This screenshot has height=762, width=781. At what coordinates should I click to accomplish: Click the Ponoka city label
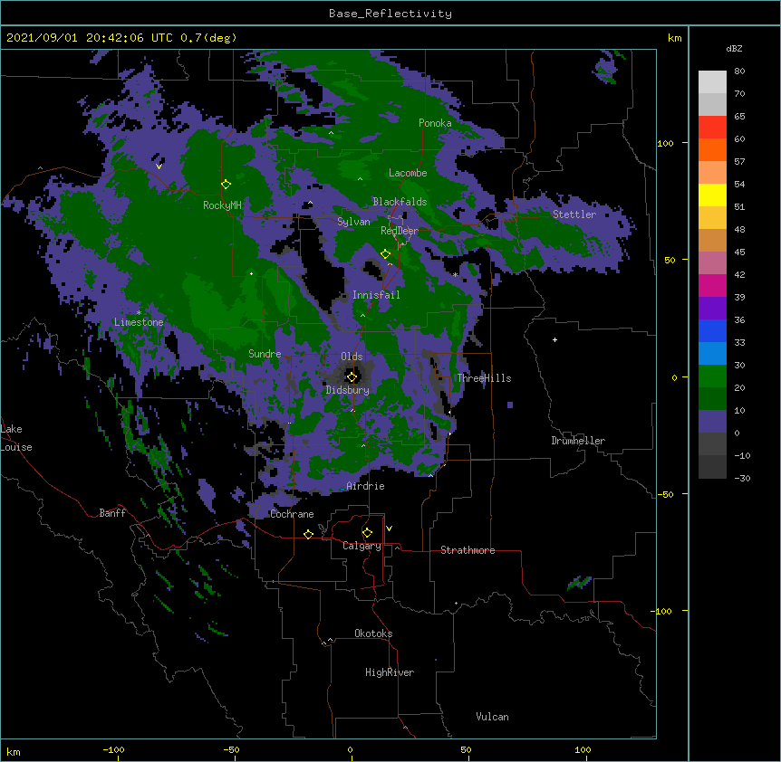(435, 123)
